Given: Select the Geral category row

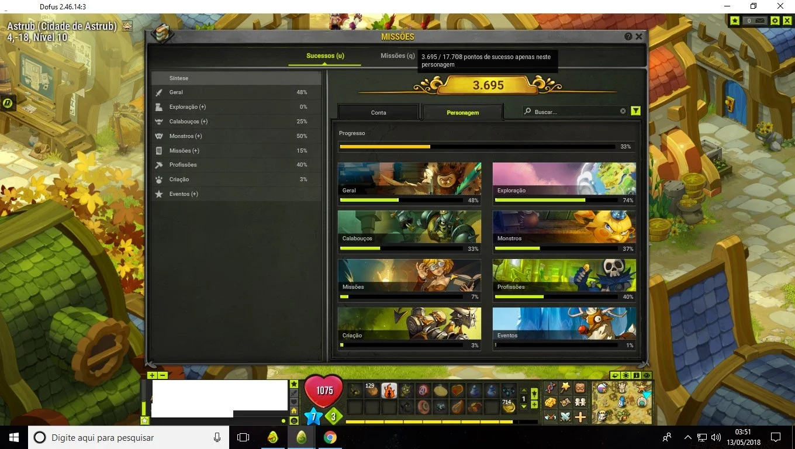Looking at the screenshot, I should pos(236,92).
